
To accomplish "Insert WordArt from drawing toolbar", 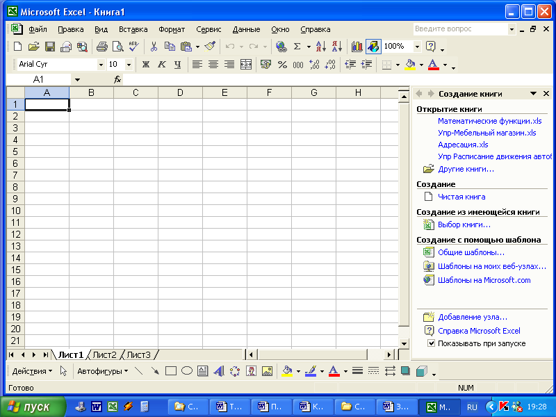I will (x=219, y=371).
